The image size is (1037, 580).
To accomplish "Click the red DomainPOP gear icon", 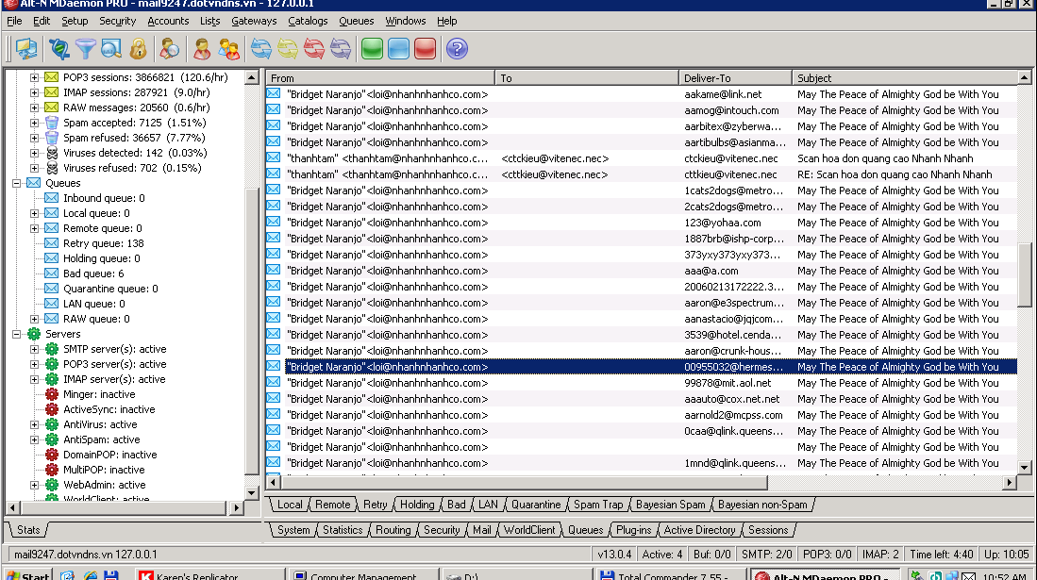I will click(x=52, y=455).
